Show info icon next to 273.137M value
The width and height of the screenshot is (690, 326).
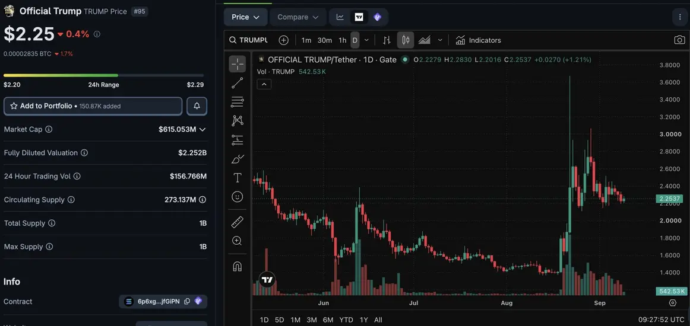coord(202,200)
